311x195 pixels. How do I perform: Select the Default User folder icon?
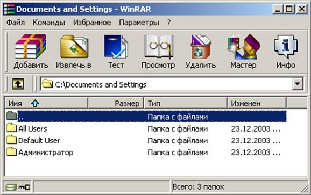click(11, 140)
